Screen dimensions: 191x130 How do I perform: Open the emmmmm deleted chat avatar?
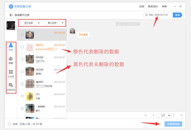click(30, 47)
